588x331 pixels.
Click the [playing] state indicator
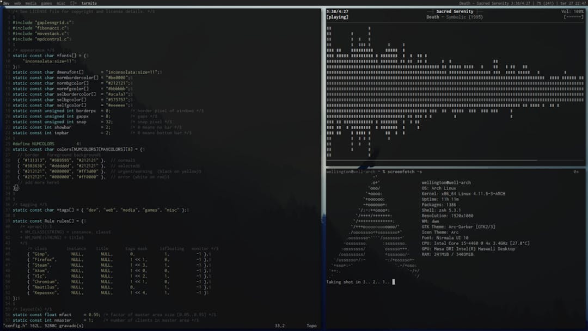338,17
